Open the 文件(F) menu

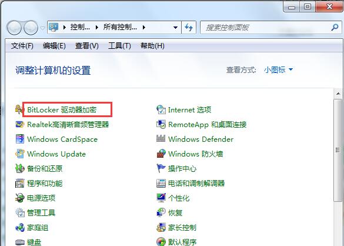[22, 46]
